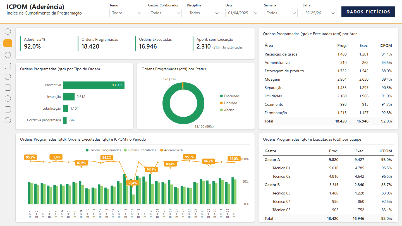Screen dimensions: 402x226
Task: Select the Liberado legend marker
Action: 221,103
